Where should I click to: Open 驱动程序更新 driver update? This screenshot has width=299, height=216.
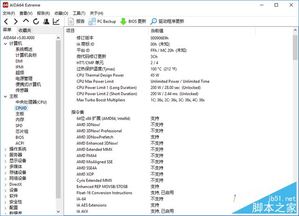coord(167,21)
